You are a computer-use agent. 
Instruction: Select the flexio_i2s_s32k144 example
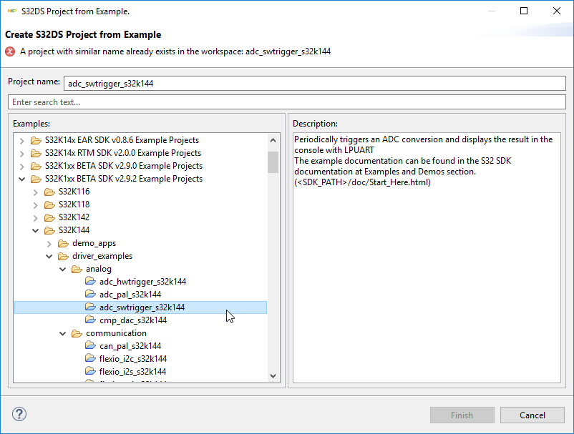pyautogui.click(x=132, y=372)
